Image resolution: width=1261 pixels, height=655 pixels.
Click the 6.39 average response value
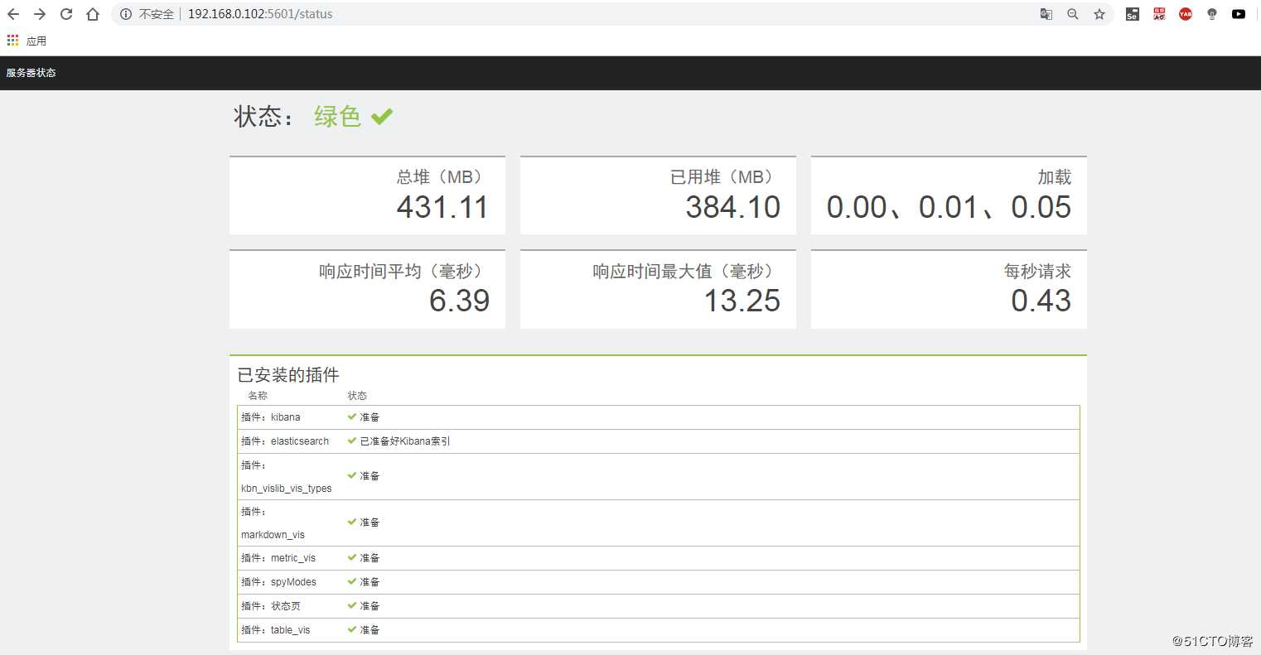tap(460, 301)
